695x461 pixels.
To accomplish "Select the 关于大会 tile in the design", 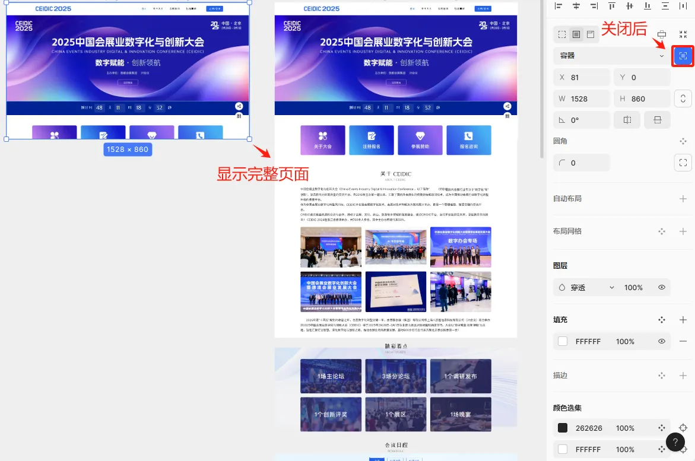I will tap(323, 140).
